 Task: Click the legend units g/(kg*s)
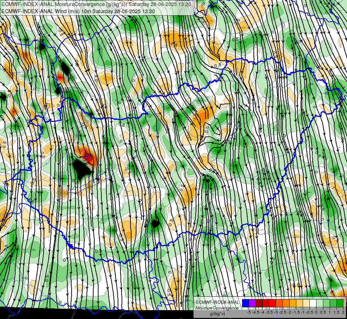pyautogui.click(x=218, y=314)
